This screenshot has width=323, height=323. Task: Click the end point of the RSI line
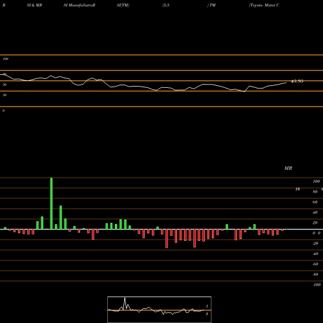286,83
